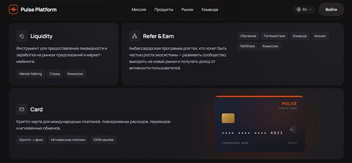Click the Refer & Earn network icon
This screenshot has width=352, height=163.
pyautogui.click(x=135, y=36)
